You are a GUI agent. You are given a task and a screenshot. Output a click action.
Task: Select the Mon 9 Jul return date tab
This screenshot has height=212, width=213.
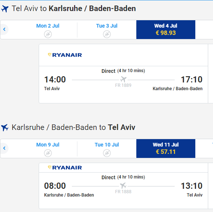click(48, 148)
